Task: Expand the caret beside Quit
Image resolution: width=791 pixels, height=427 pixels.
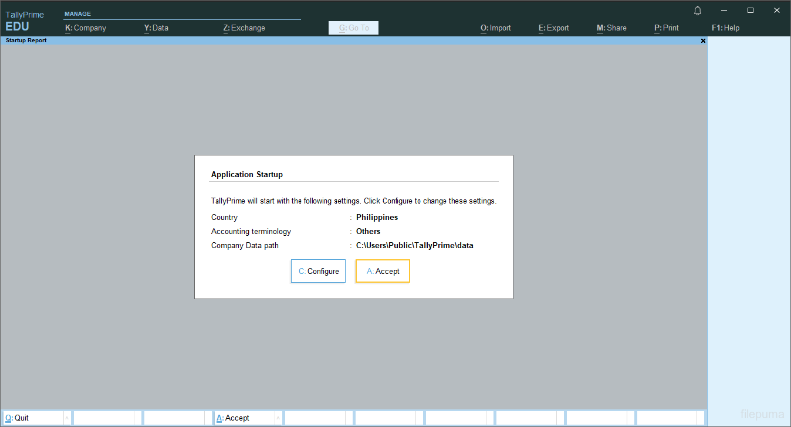Action: (x=66, y=418)
